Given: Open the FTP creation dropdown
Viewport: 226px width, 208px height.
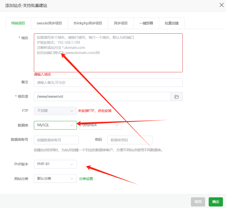Looking at the screenshot, I should click(55, 111).
